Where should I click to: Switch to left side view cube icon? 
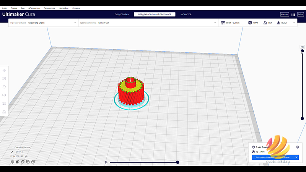click(28, 162)
